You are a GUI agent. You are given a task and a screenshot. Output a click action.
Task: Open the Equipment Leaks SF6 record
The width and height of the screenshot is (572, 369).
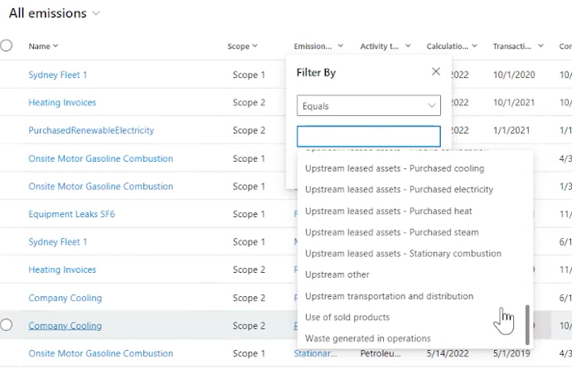(x=71, y=214)
